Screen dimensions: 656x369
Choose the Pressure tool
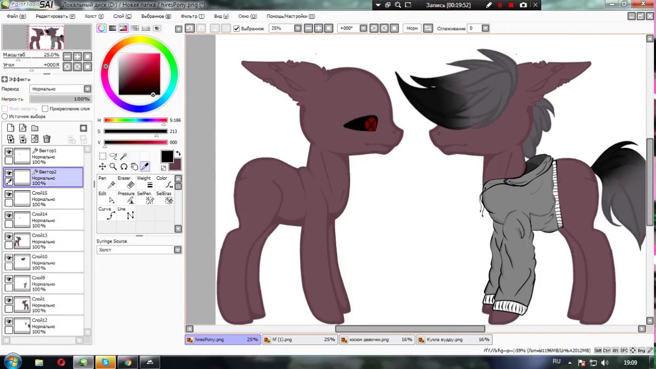[x=126, y=197]
